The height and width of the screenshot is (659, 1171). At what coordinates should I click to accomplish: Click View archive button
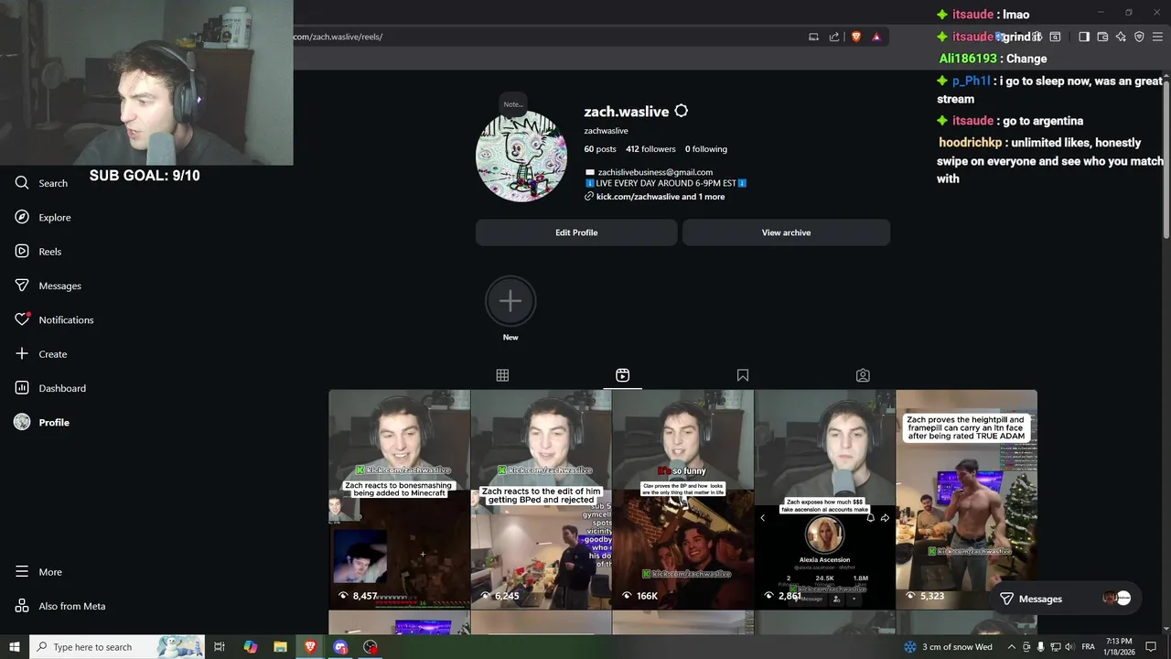click(x=786, y=232)
